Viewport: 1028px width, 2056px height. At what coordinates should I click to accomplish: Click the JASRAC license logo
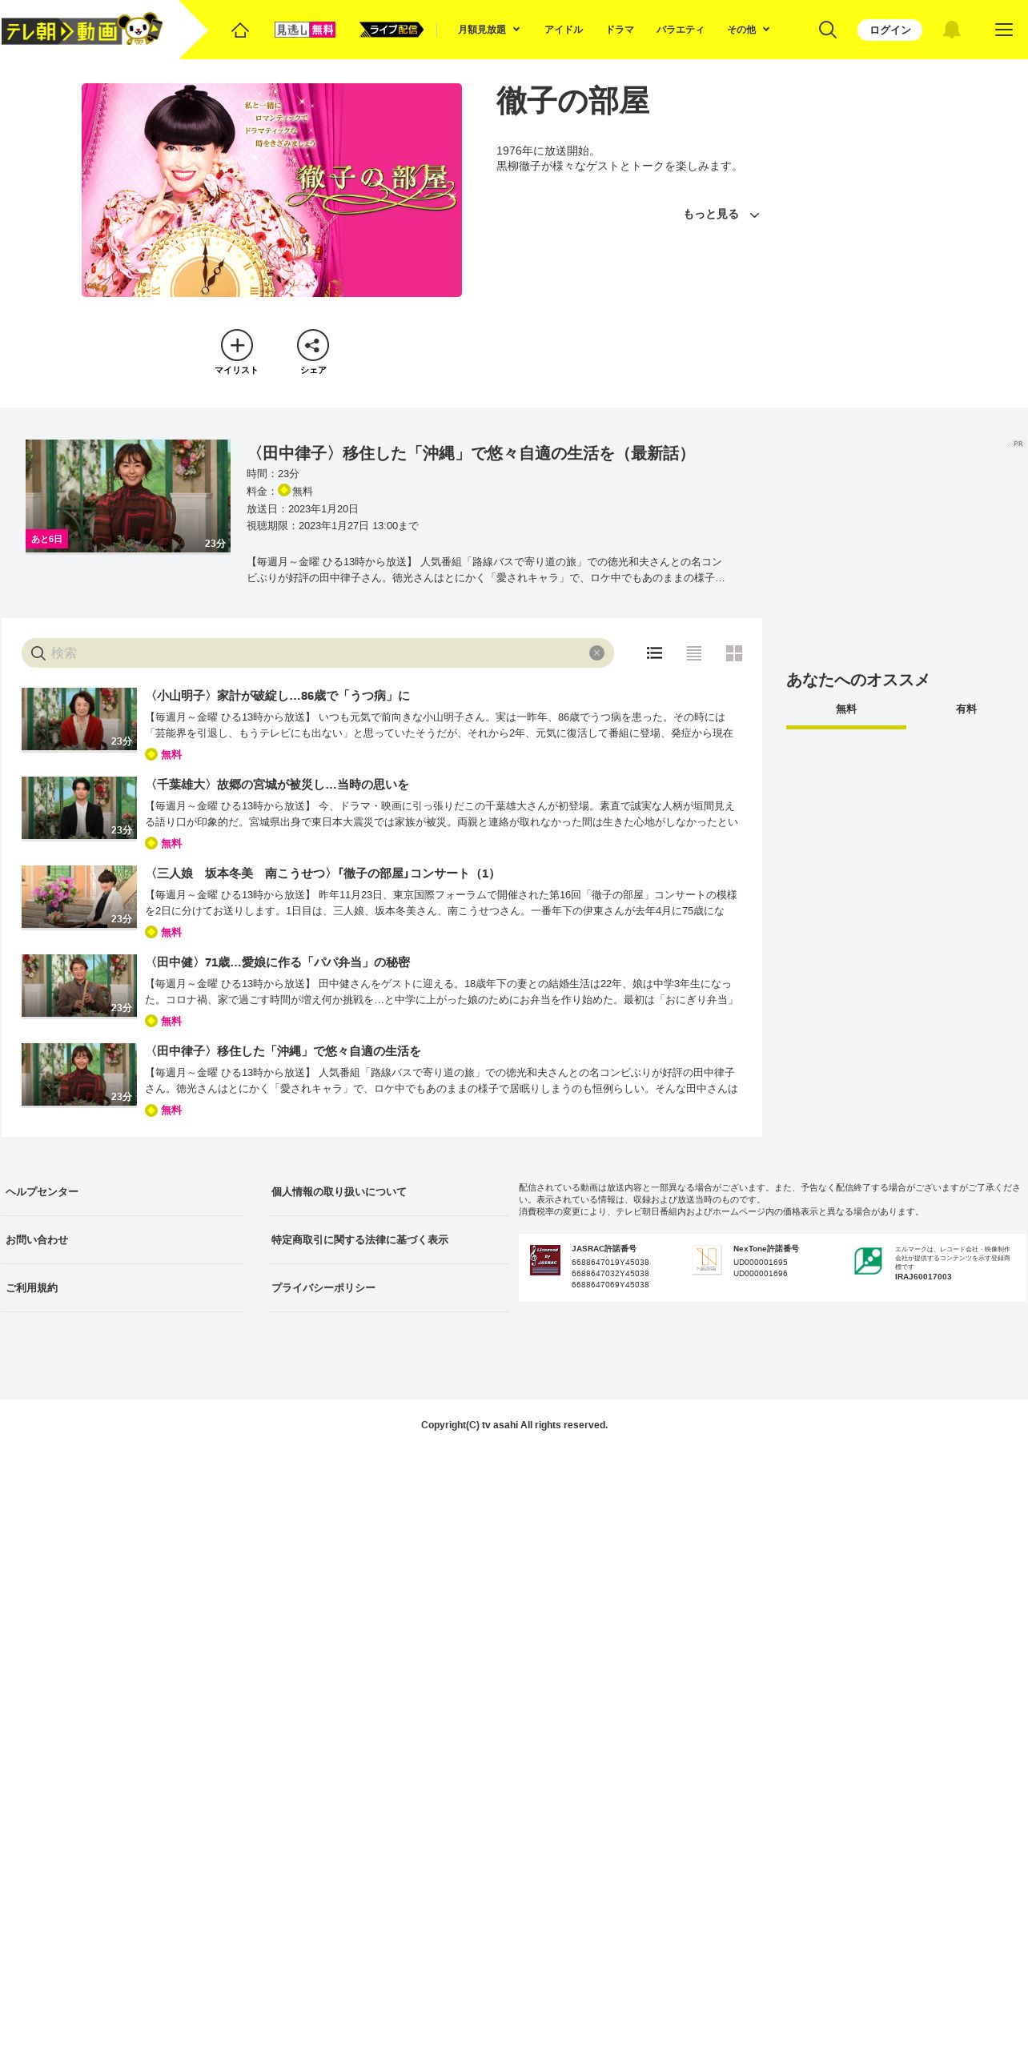tap(545, 1260)
